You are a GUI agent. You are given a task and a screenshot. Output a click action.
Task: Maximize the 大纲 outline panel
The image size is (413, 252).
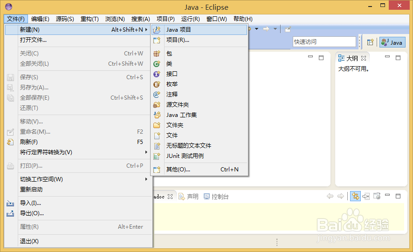[x=398, y=58]
